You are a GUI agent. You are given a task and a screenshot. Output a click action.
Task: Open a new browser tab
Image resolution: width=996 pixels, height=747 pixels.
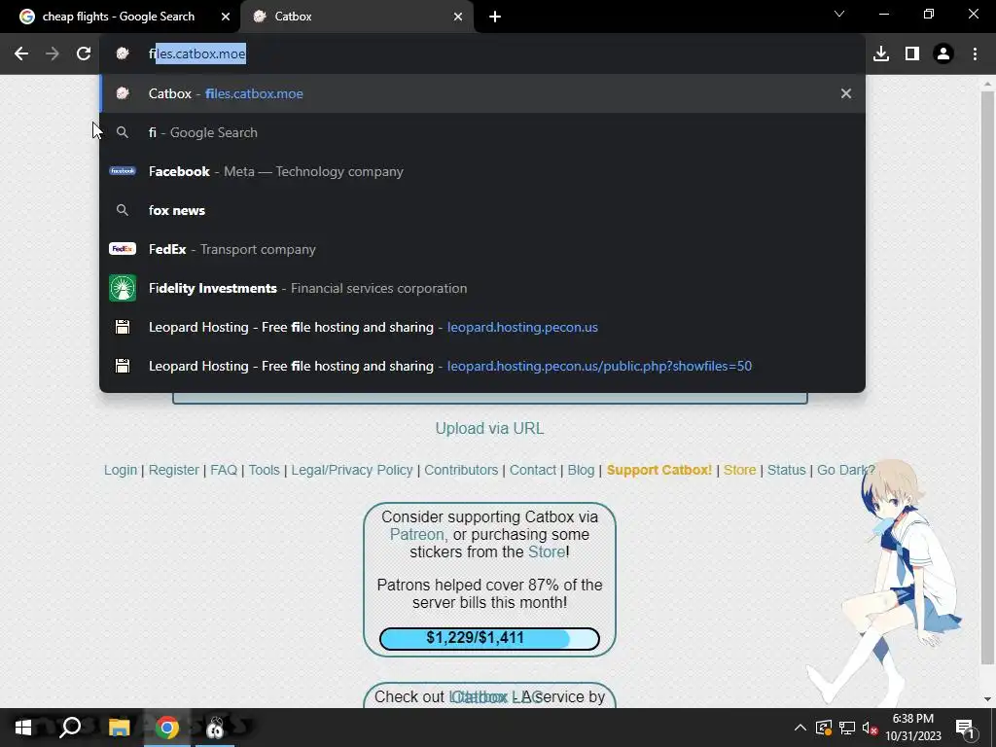click(x=495, y=17)
